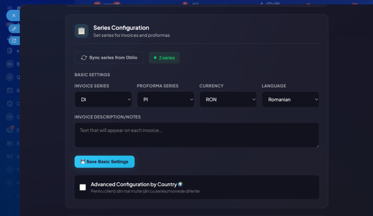Change the Language dropdown from Romanian
Screen dimensions: 373x216
coord(290,100)
